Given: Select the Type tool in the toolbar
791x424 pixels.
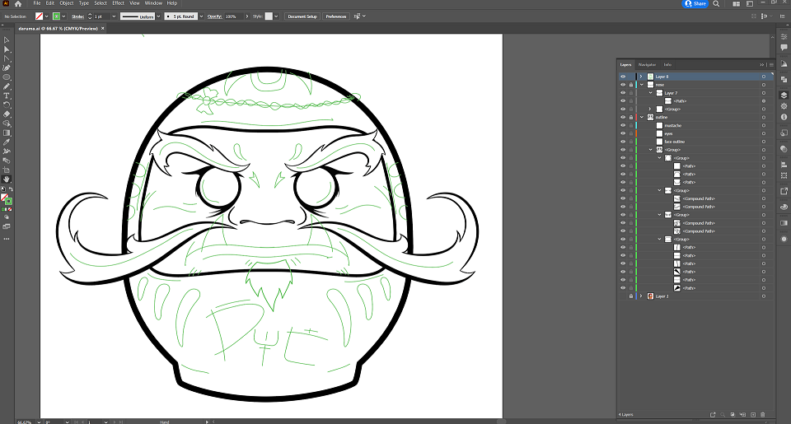Looking at the screenshot, I should pyautogui.click(x=7, y=96).
